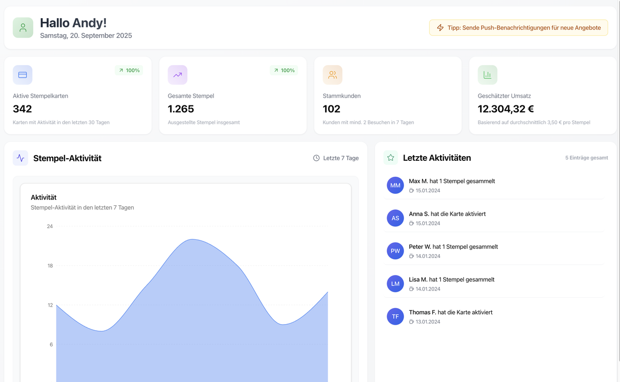620x382 pixels.
Task: Click the star icon beside Letzte Aktivitäten
Action: coord(390,157)
